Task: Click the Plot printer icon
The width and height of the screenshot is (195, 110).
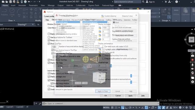Action: pyautogui.click(x=25, y=2)
